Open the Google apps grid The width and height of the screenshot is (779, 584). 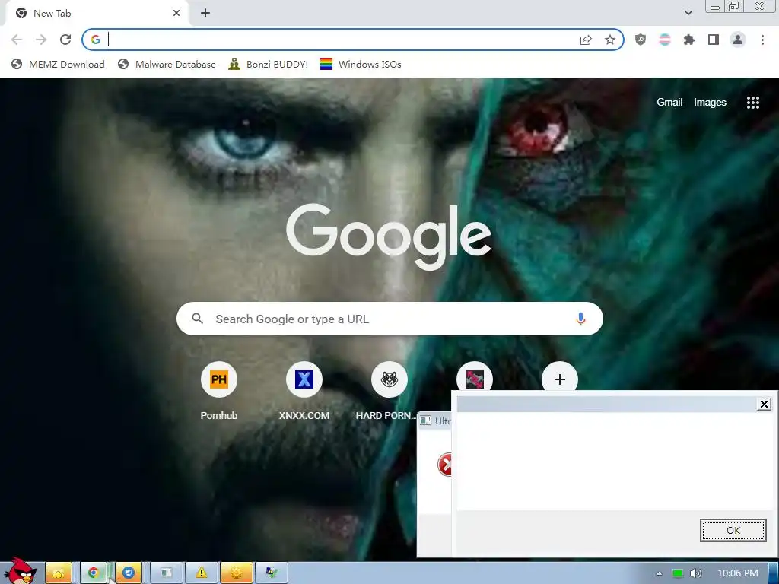click(753, 103)
